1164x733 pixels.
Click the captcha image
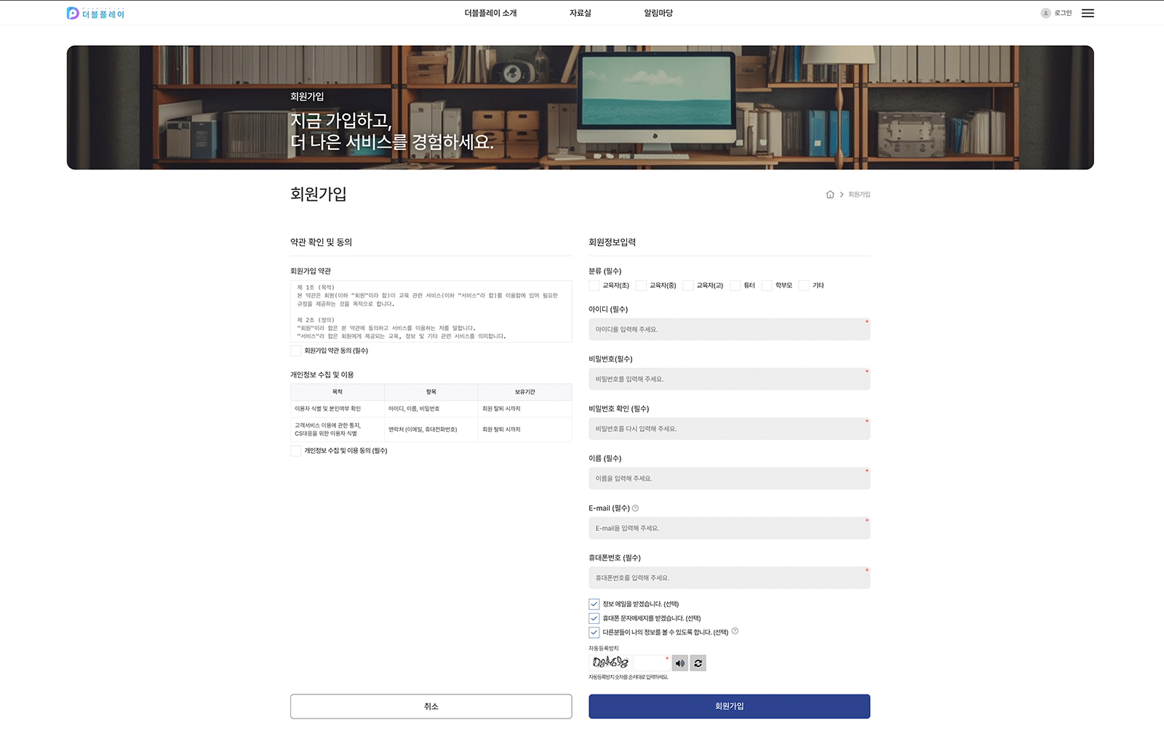[610, 662]
